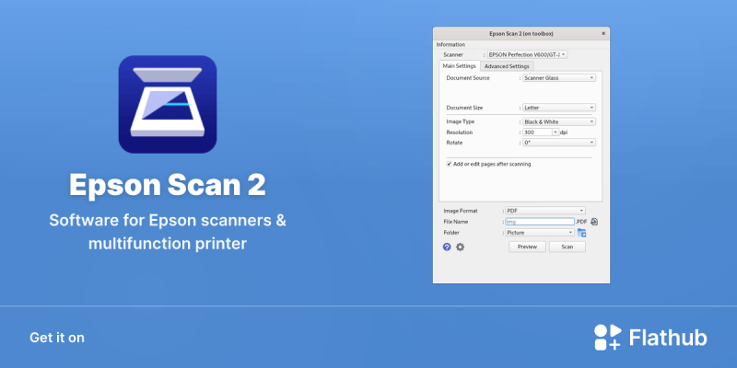Click the Image Type label

click(x=460, y=121)
